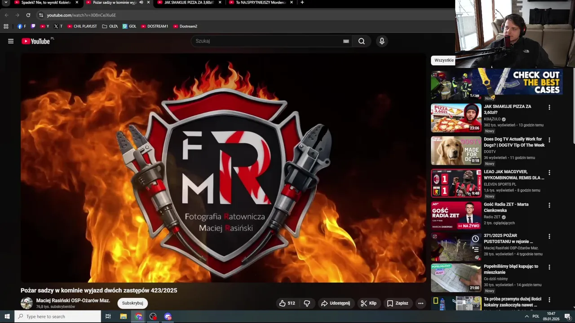
Task: Save the video with Zapisz button
Action: (398, 303)
